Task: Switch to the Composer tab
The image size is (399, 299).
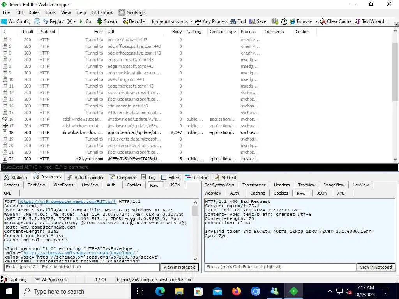Action: (x=122, y=178)
